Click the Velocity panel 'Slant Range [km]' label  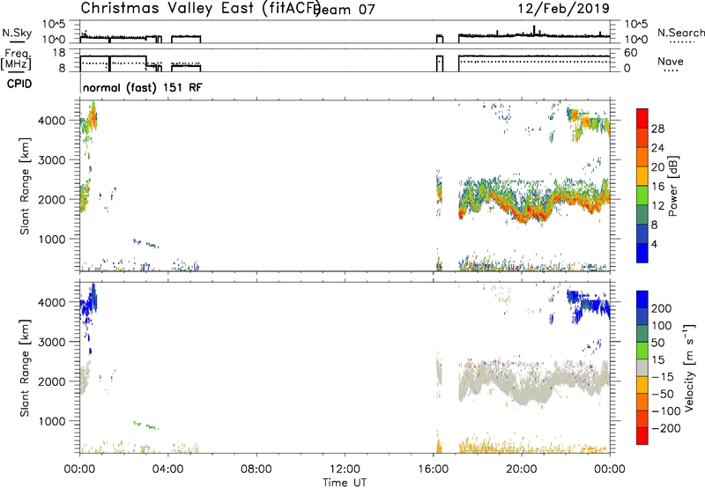(x=25, y=368)
